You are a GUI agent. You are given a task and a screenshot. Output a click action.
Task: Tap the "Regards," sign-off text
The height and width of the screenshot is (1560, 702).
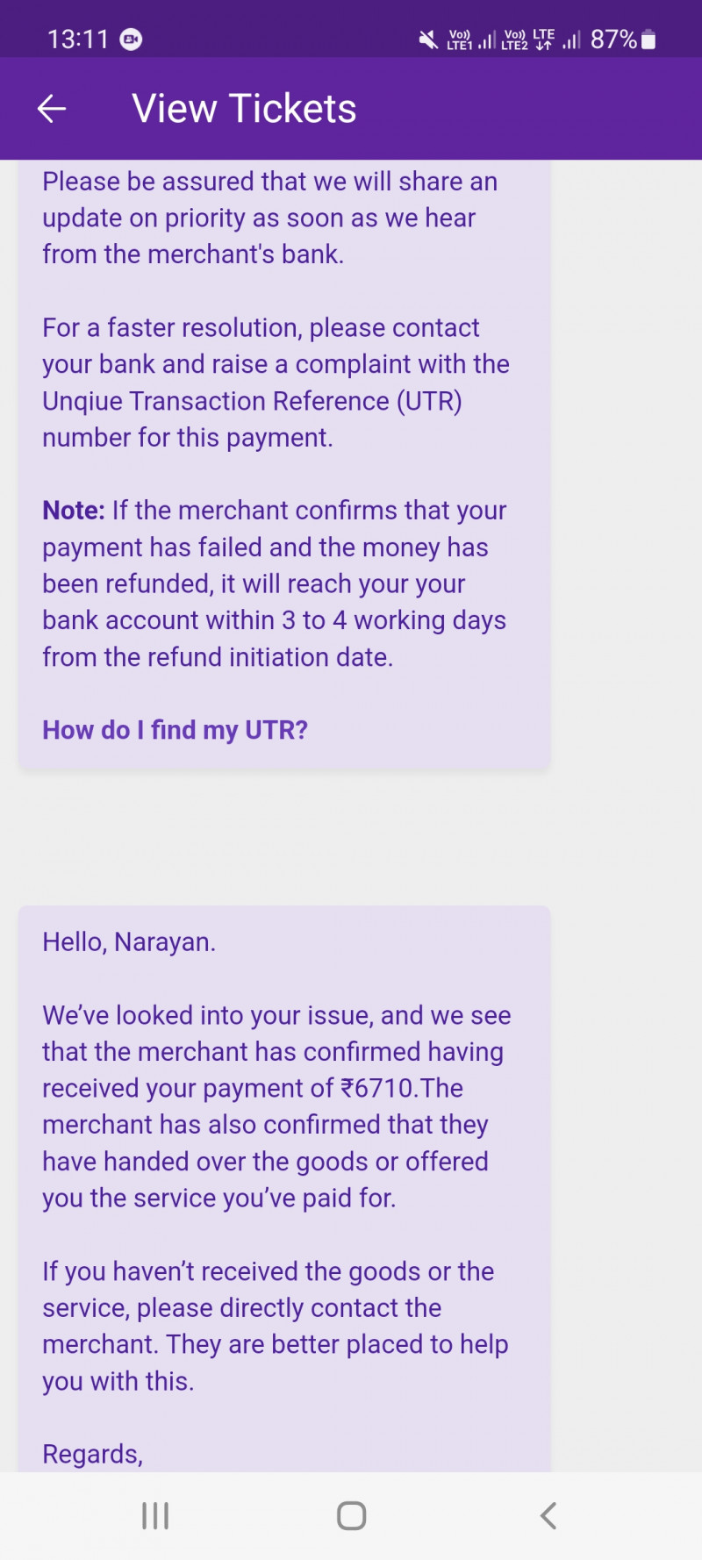pyautogui.click(x=92, y=1454)
